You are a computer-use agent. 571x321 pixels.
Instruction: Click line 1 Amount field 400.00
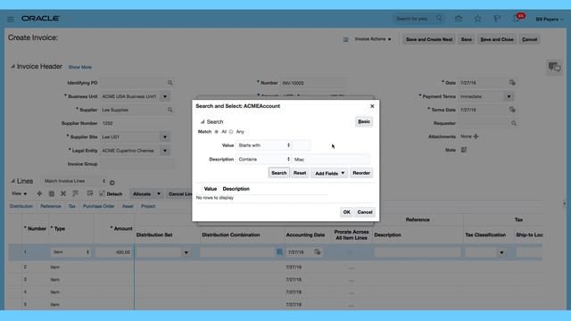[x=113, y=251]
